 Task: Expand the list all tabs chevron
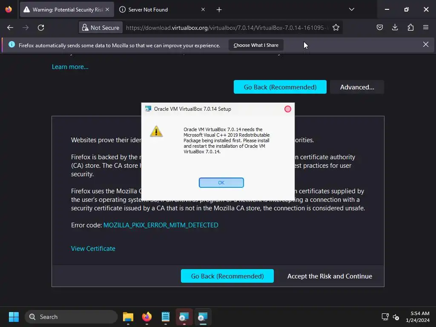tap(351, 9)
